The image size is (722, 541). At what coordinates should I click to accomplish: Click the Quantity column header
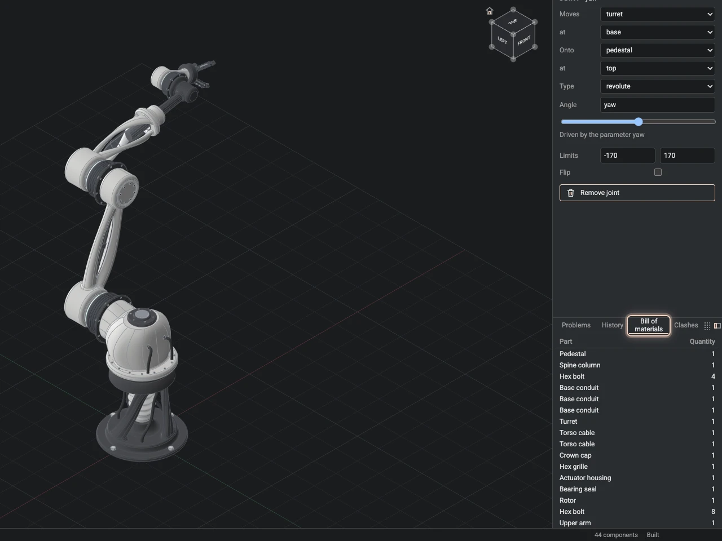702,342
